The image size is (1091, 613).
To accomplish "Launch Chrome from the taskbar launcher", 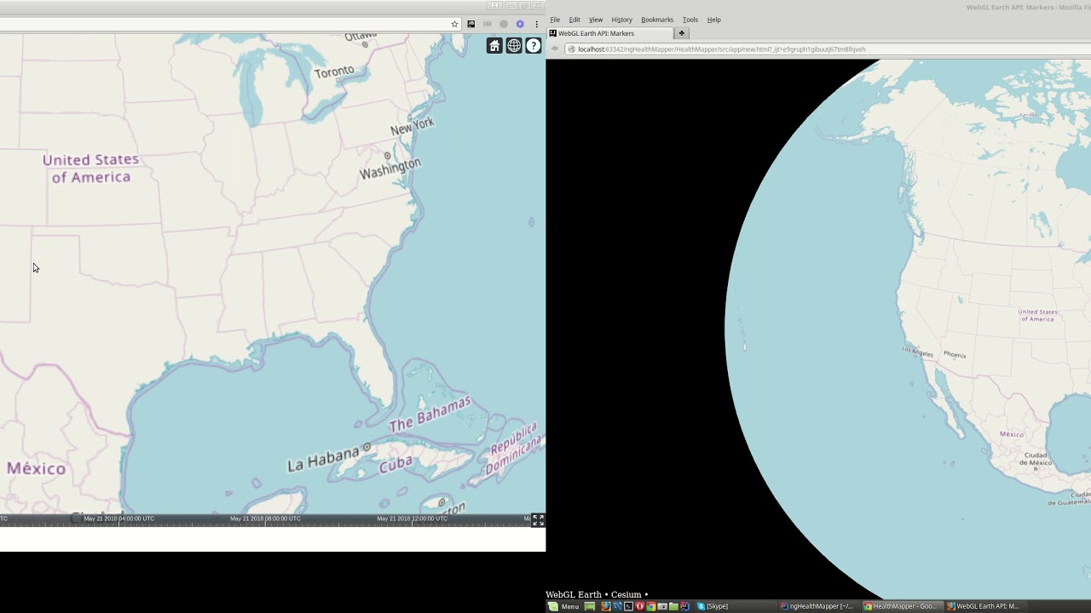I will point(650,606).
